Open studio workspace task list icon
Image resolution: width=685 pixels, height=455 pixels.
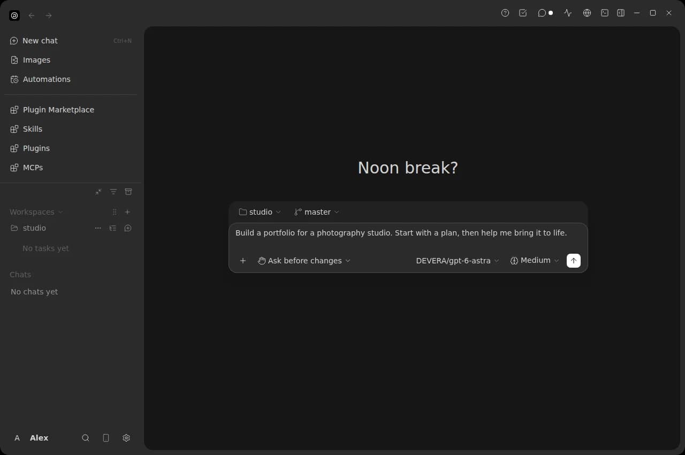[113, 228]
